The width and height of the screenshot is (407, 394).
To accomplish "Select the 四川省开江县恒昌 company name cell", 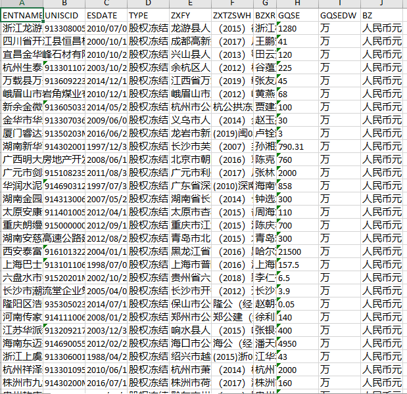I will 22,41.
